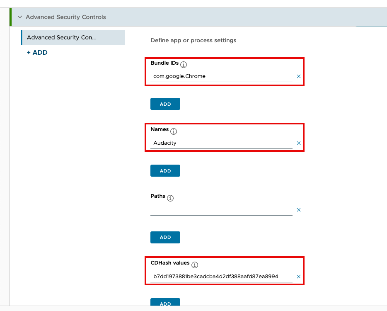Collapse the Advanced Security Controls section

point(19,17)
